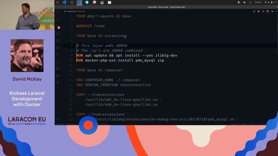Click the LARACON EU logo
The height and width of the screenshot is (156, 278).
point(27,120)
